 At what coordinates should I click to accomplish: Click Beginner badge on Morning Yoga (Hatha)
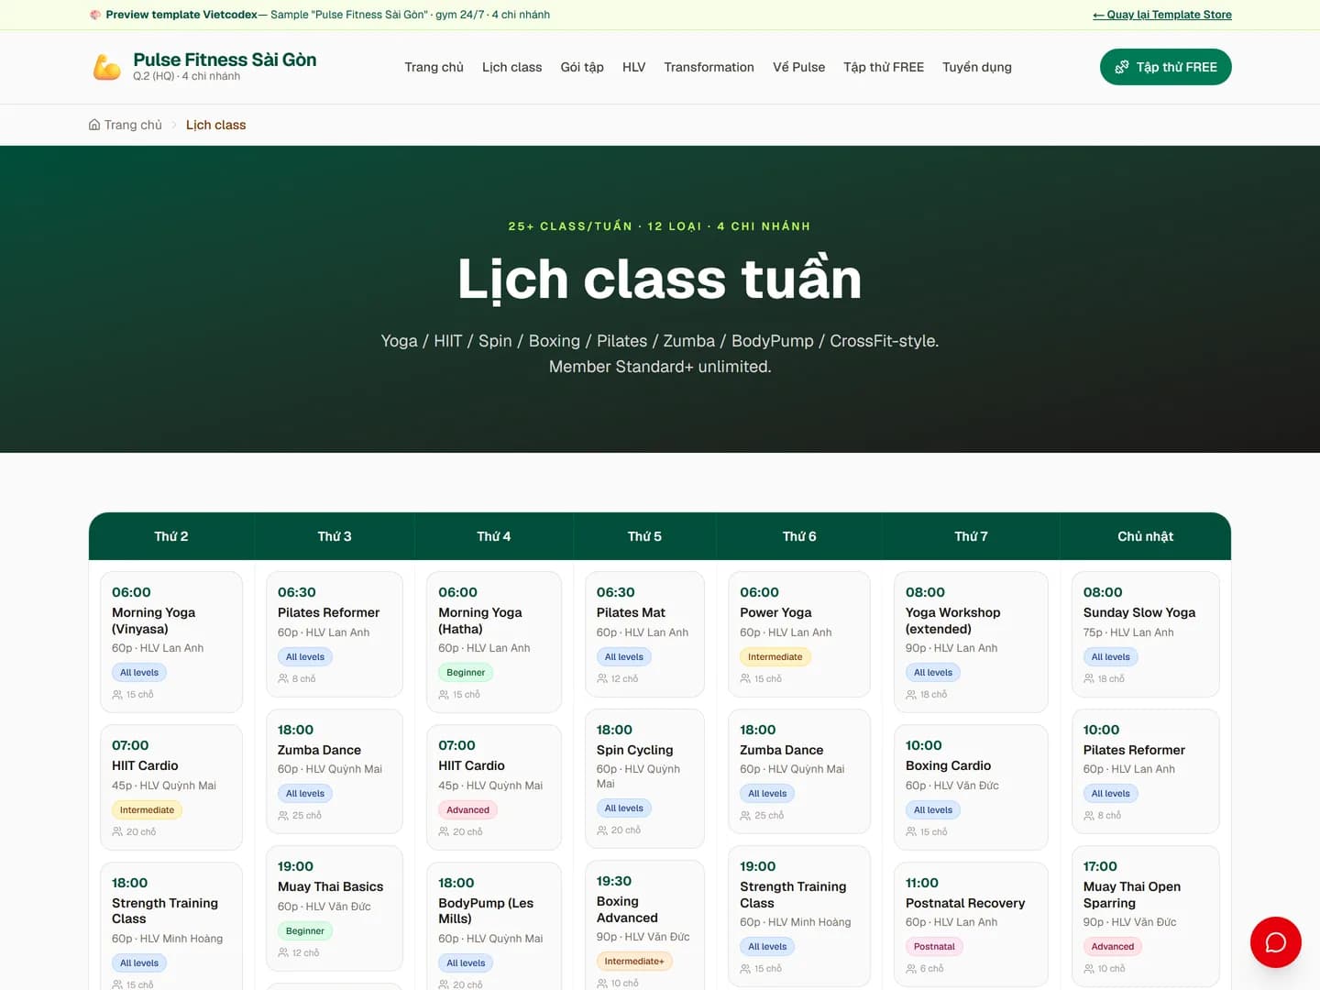[466, 673]
